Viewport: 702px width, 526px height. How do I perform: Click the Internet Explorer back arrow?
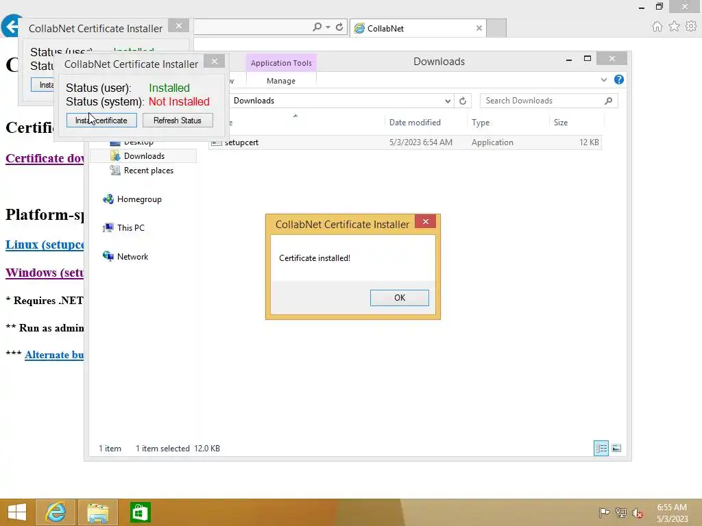pos(12,26)
